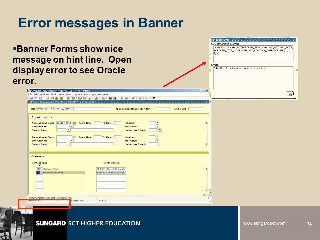The image size is (320, 240).
Task: Open the Record menu
Action: coord(69,94)
